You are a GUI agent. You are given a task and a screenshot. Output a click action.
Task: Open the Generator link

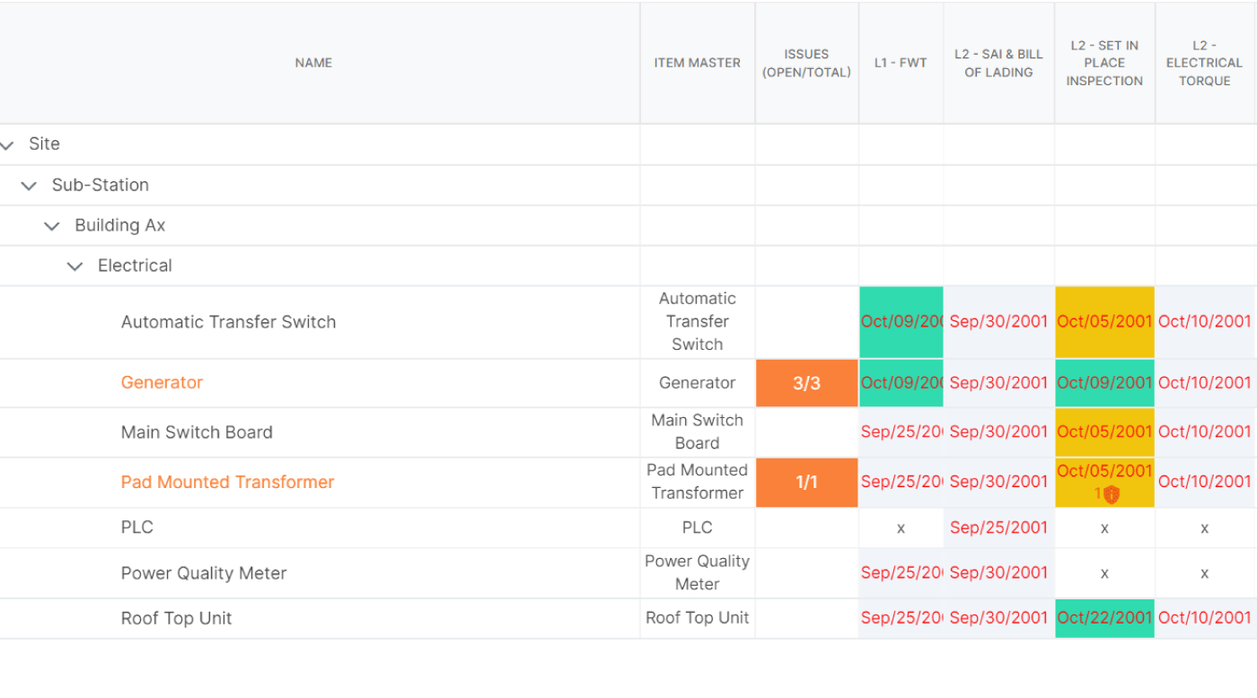pyautogui.click(x=162, y=382)
